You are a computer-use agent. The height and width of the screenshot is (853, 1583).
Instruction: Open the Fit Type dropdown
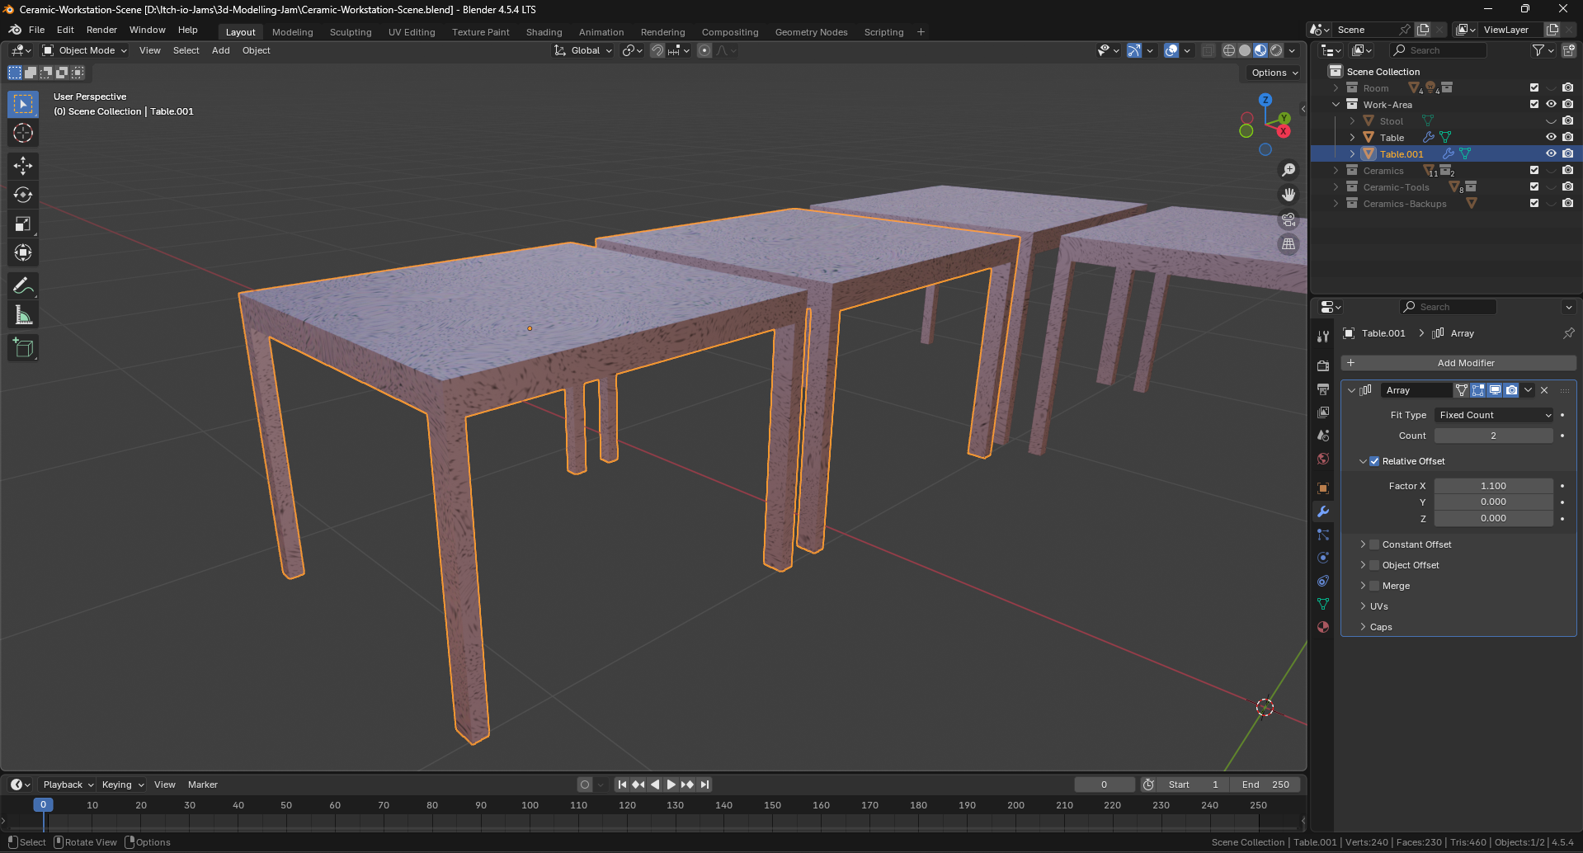click(x=1494, y=415)
